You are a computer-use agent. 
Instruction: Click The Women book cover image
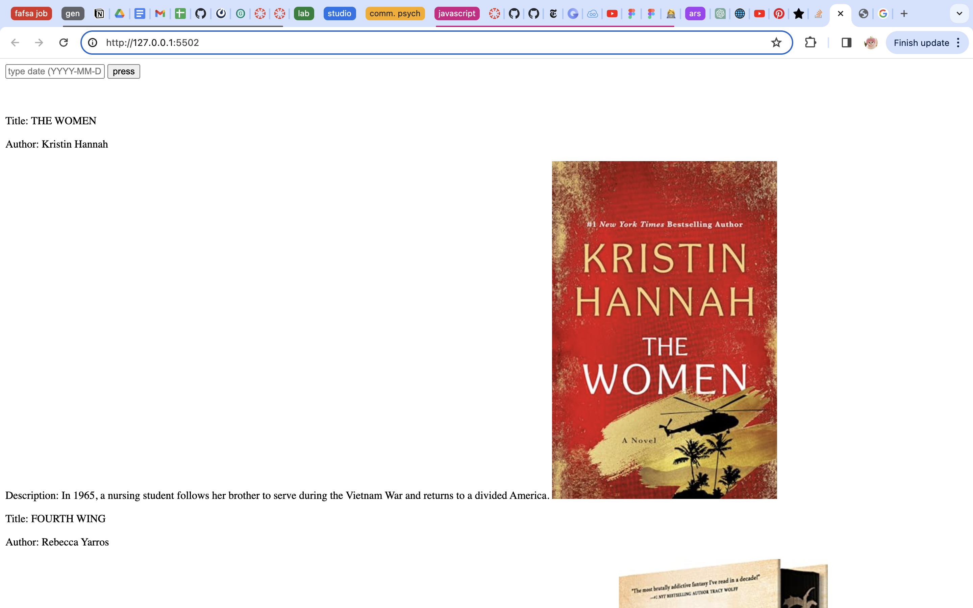tap(664, 330)
